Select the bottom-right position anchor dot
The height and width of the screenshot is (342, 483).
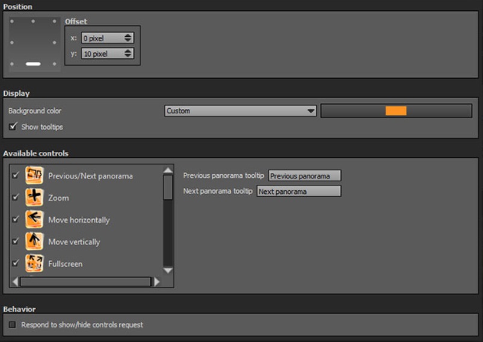click(x=55, y=64)
